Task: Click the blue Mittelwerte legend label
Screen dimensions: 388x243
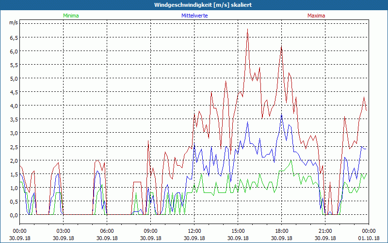Action: (x=194, y=16)
